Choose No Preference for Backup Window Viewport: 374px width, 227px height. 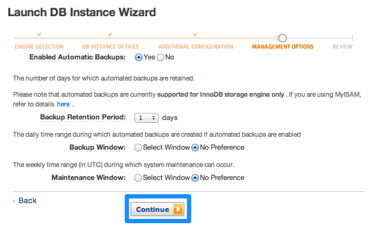(x=195, y=147)
